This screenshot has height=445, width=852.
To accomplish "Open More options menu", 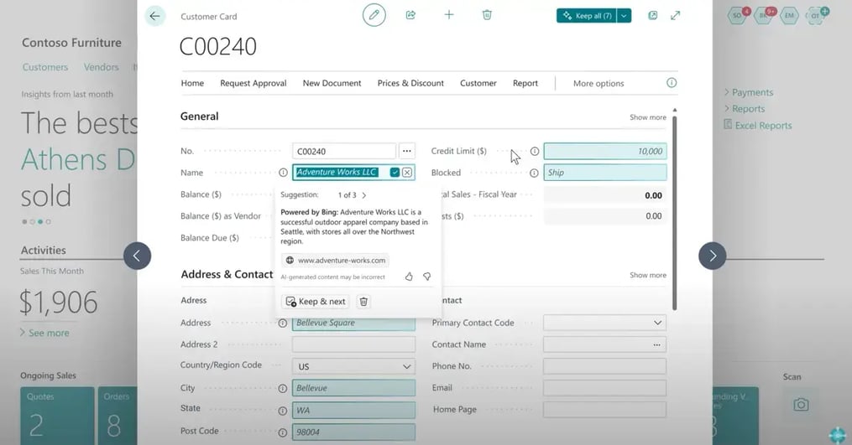I will (598, 84).
